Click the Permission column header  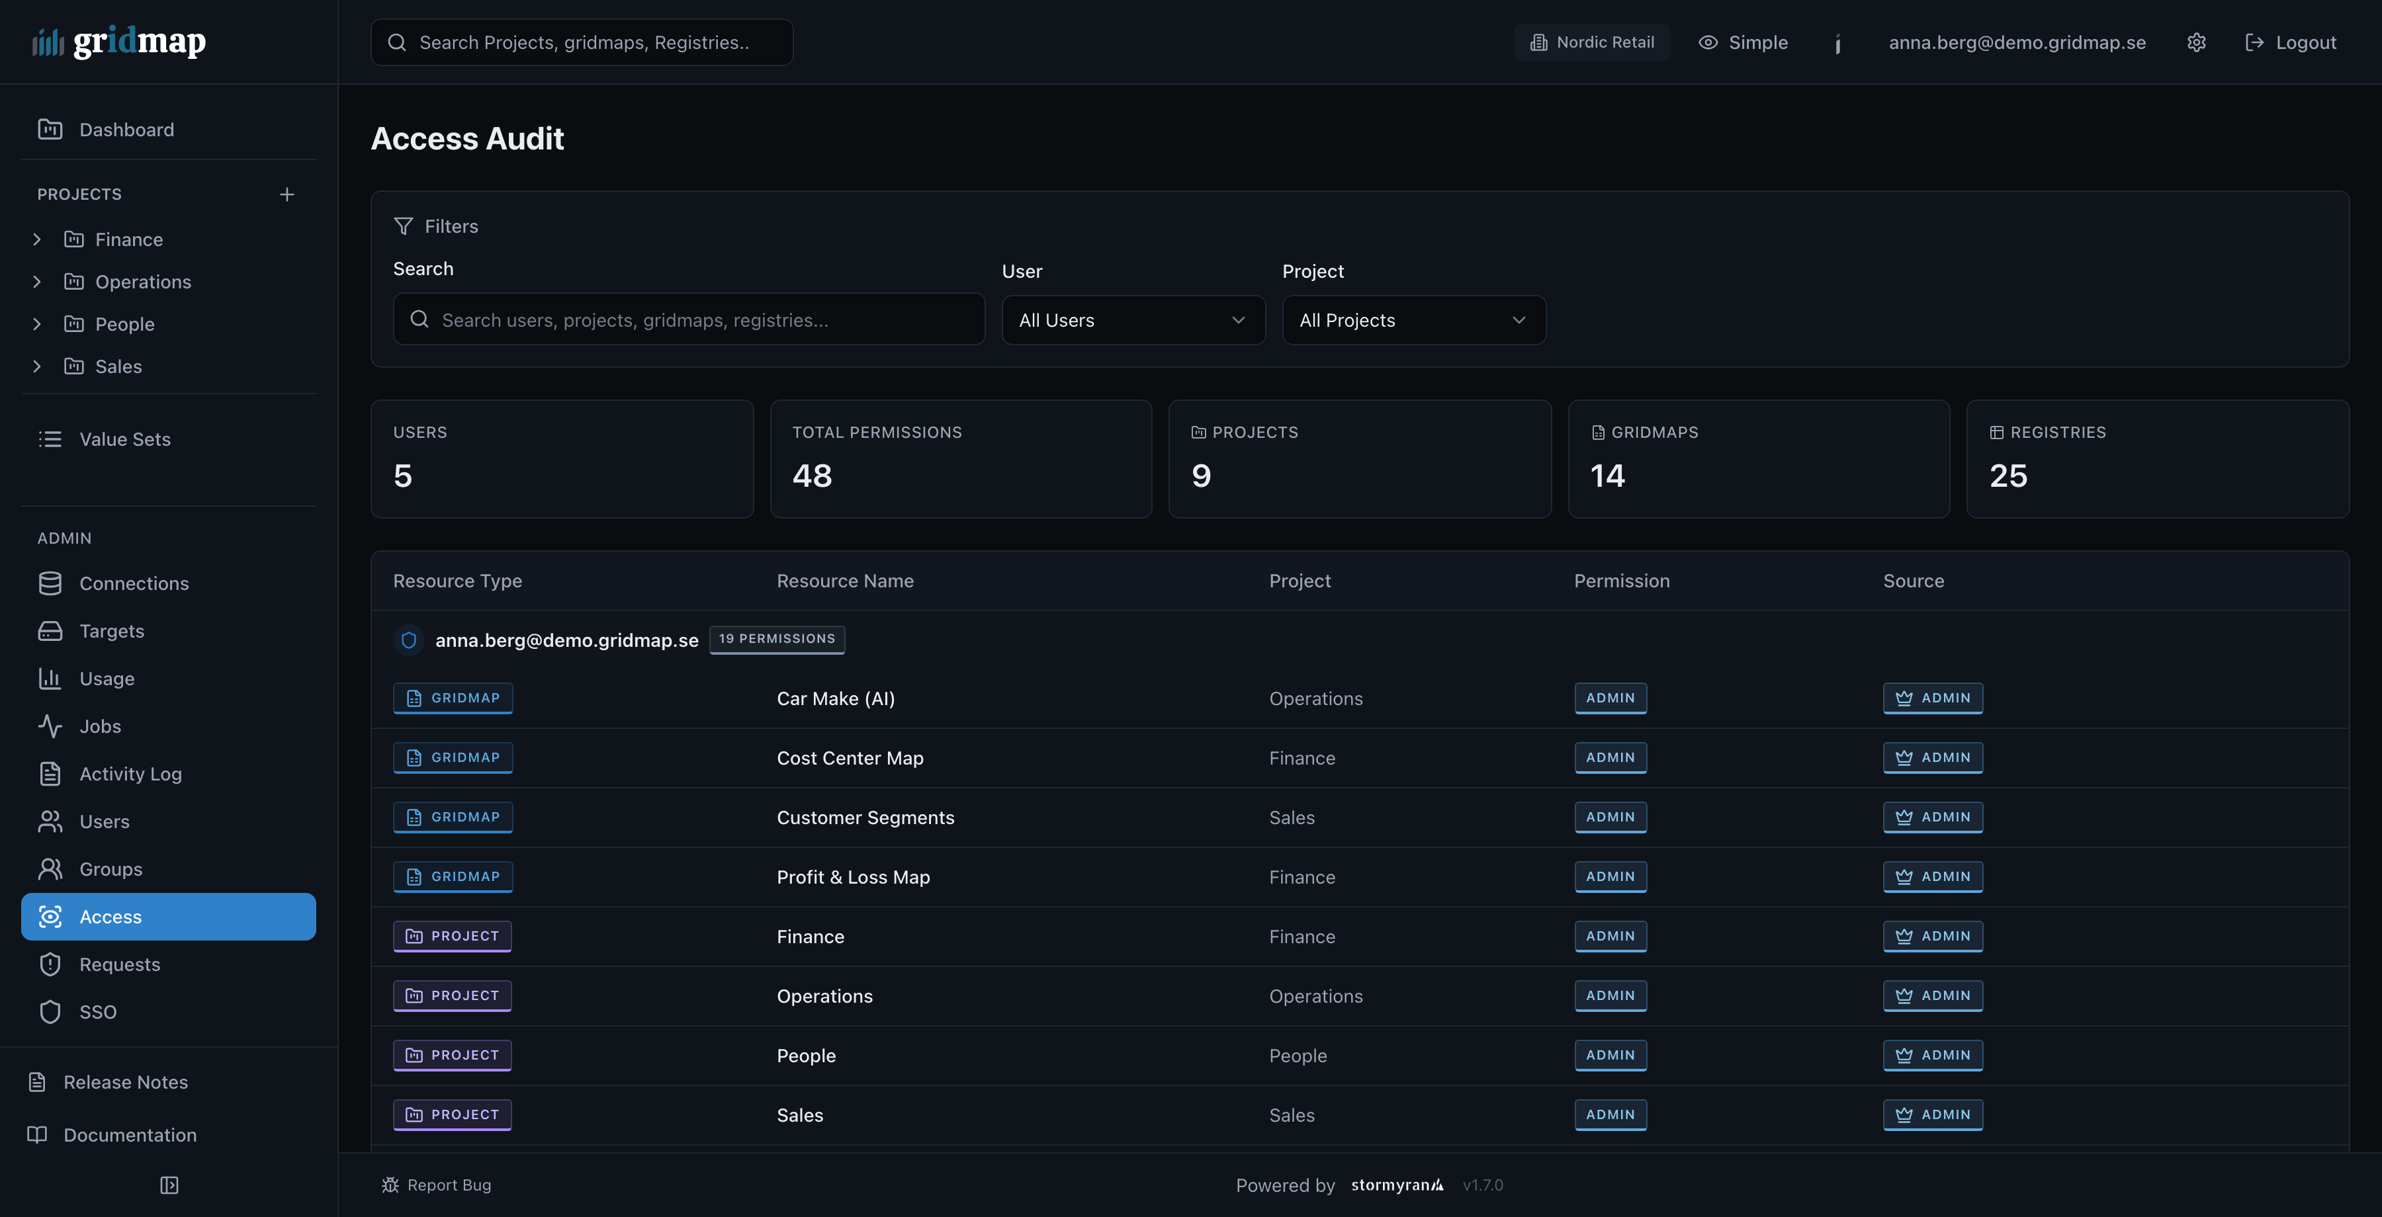1622,581
